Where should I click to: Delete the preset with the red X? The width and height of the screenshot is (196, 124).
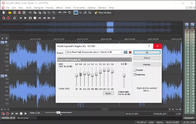(130, 53)
